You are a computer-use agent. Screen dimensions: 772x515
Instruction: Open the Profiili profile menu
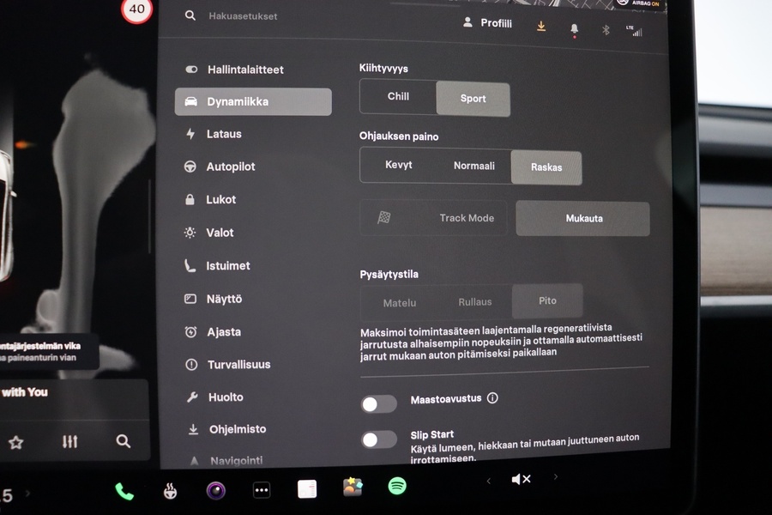click(487, 23)
